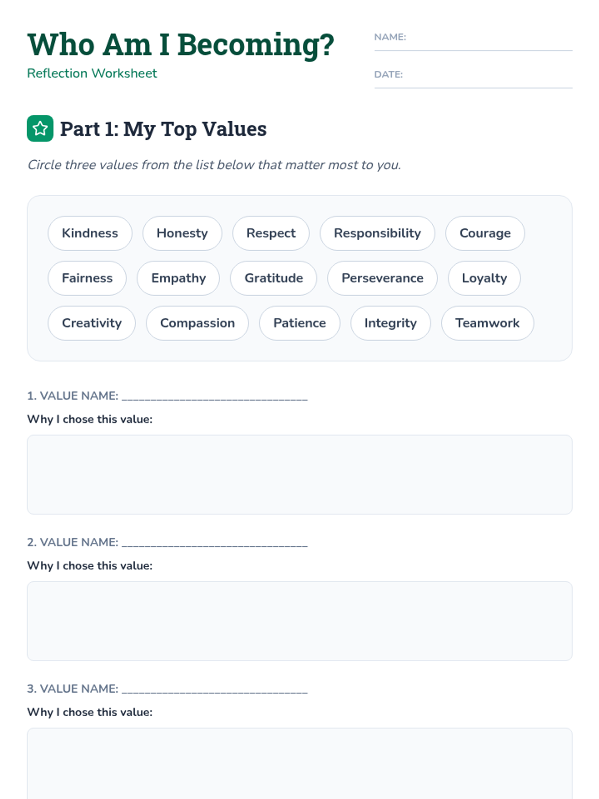Choose the Responsibility value chip
599x799 pixels.
377,233
